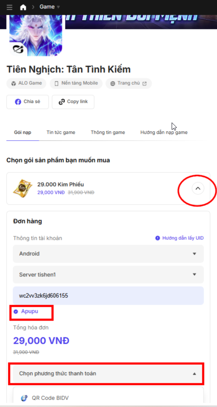Open the Trang chủ external link
The image size is (217, 407).
pos(129,84)
